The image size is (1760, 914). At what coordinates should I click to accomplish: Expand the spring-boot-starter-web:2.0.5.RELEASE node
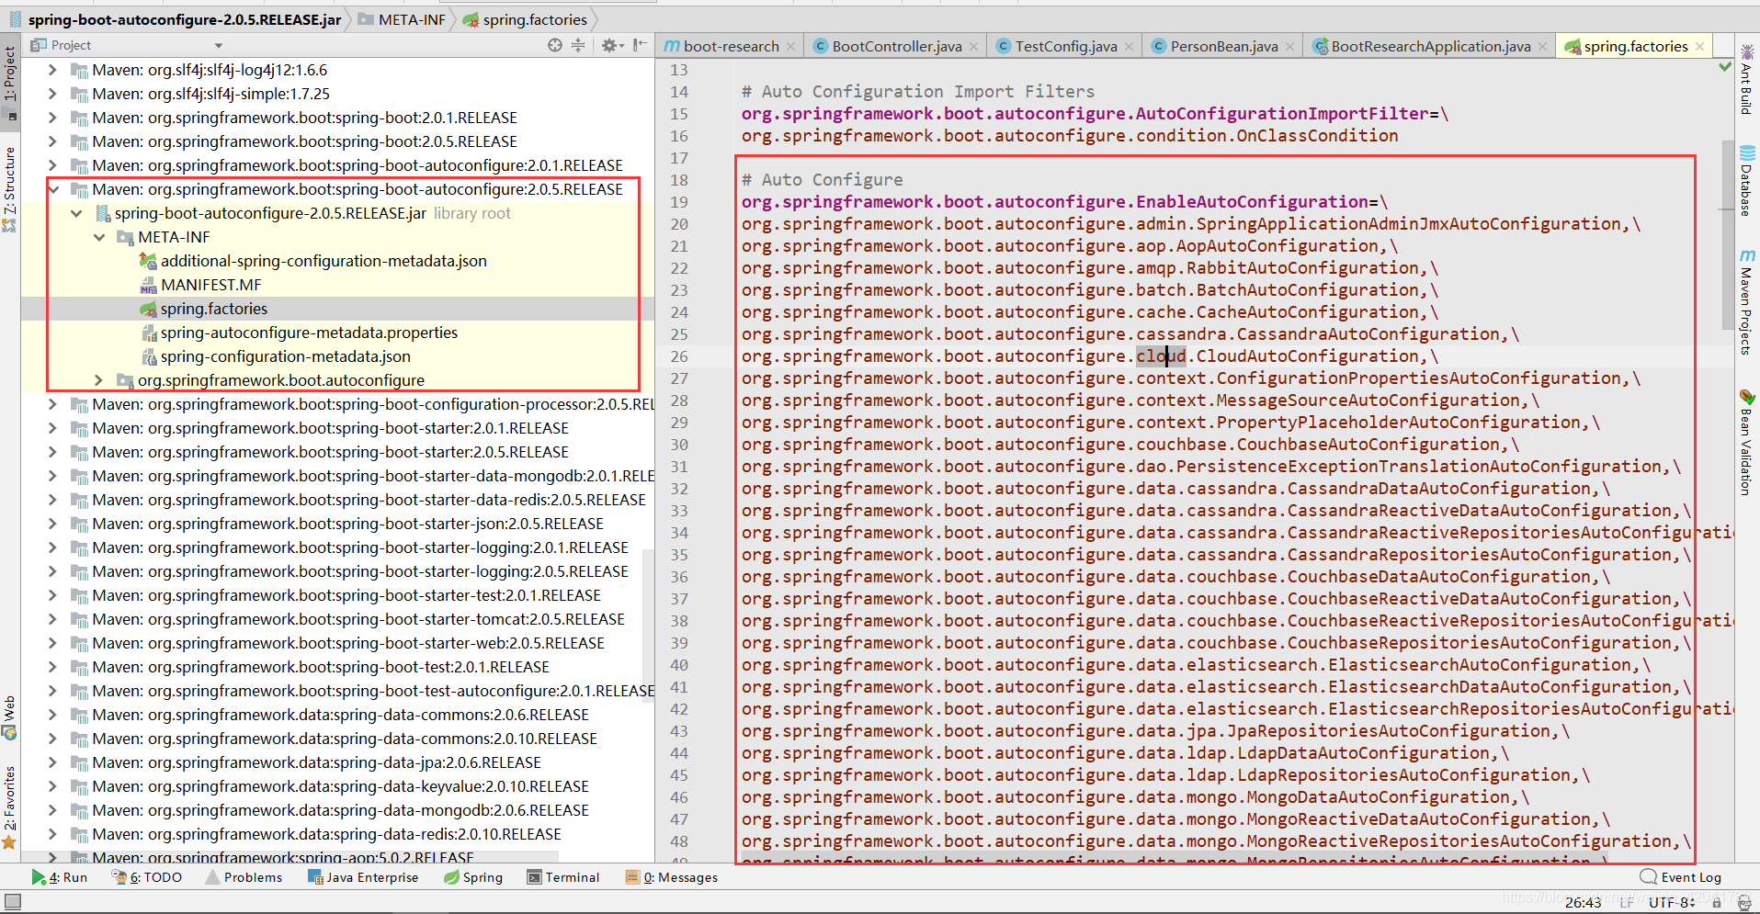point(52,643)
